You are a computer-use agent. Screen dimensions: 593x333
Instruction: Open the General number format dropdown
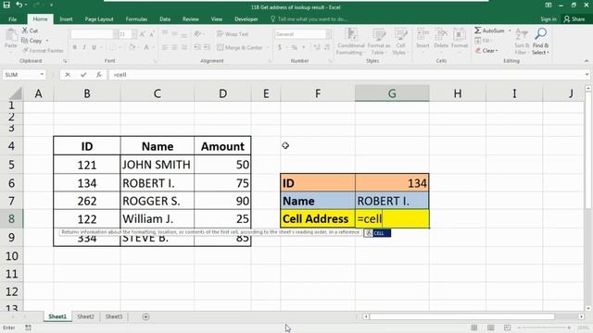pos(329,34)
